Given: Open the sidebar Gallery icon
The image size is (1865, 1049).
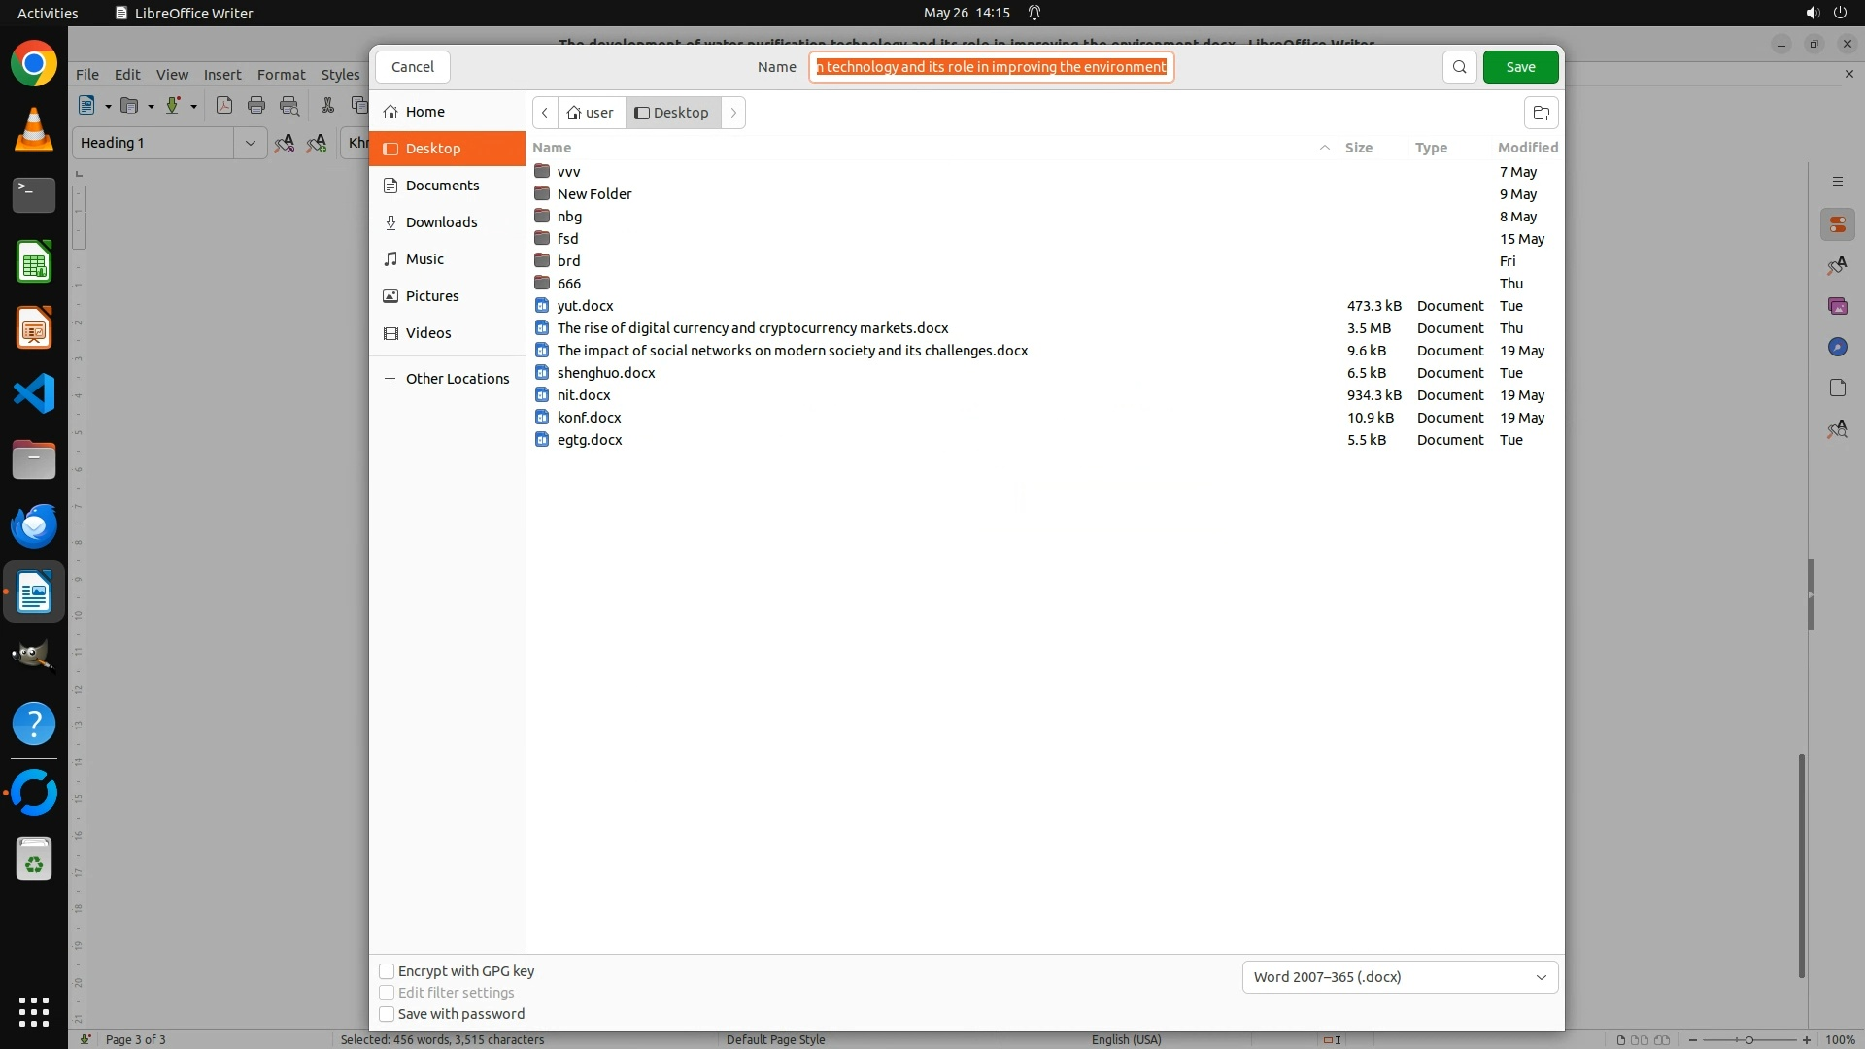Looking at the screenshot, I should click(x=1837, y=306).
